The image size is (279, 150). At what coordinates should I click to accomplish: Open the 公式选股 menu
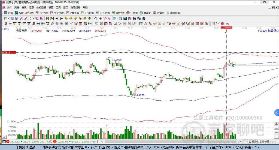coord(41,7)
